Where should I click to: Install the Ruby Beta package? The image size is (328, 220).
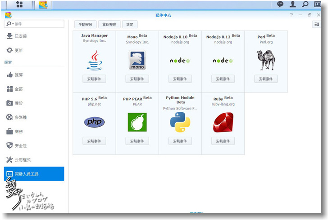point(223,141)
